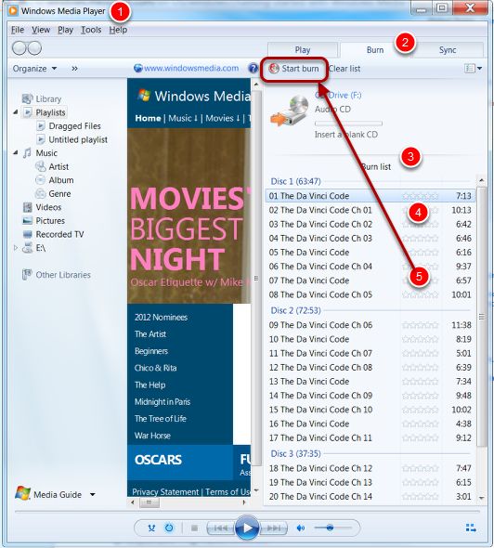494x548 pixels.
Task: Click the Clear list button
Action: click(344, 69)
